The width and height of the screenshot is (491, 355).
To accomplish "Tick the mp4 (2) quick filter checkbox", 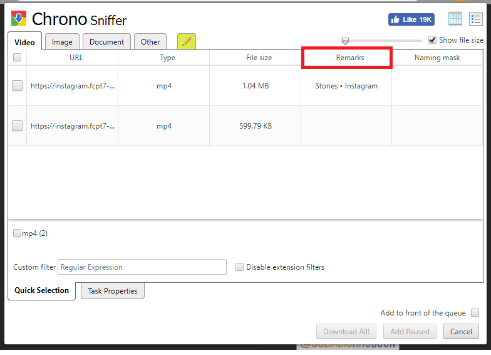I will 18,233.
